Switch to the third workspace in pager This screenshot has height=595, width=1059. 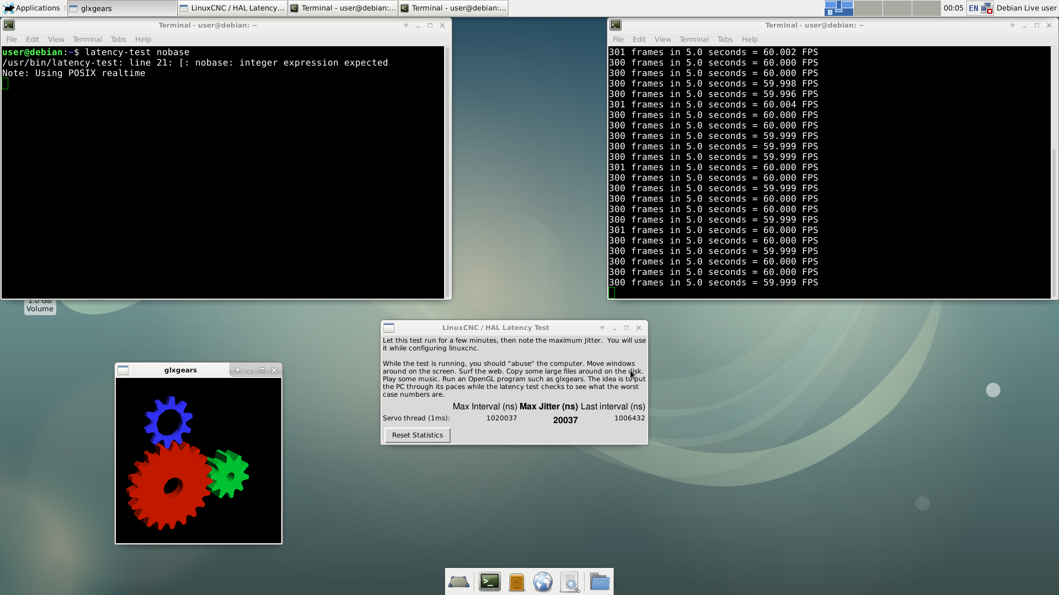pyautogui.click(x=897, y=8)
